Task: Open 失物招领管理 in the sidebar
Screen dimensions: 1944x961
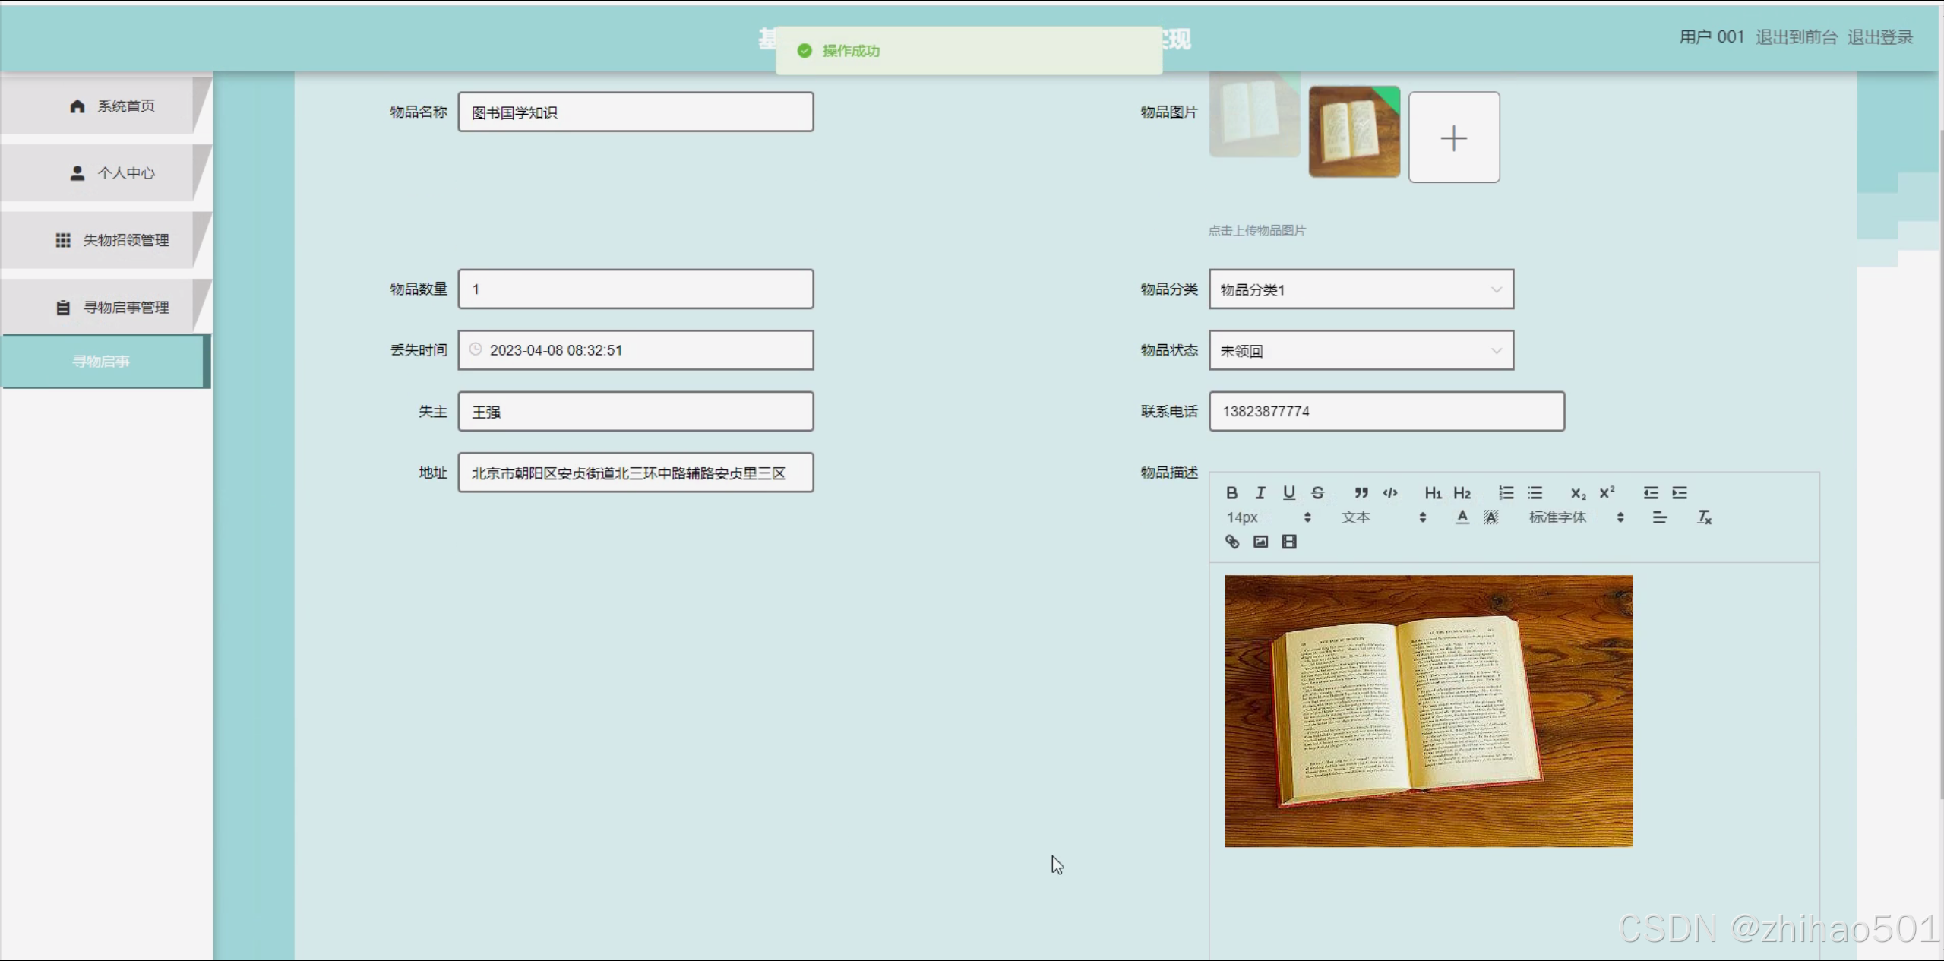Action: coord(112,240)
